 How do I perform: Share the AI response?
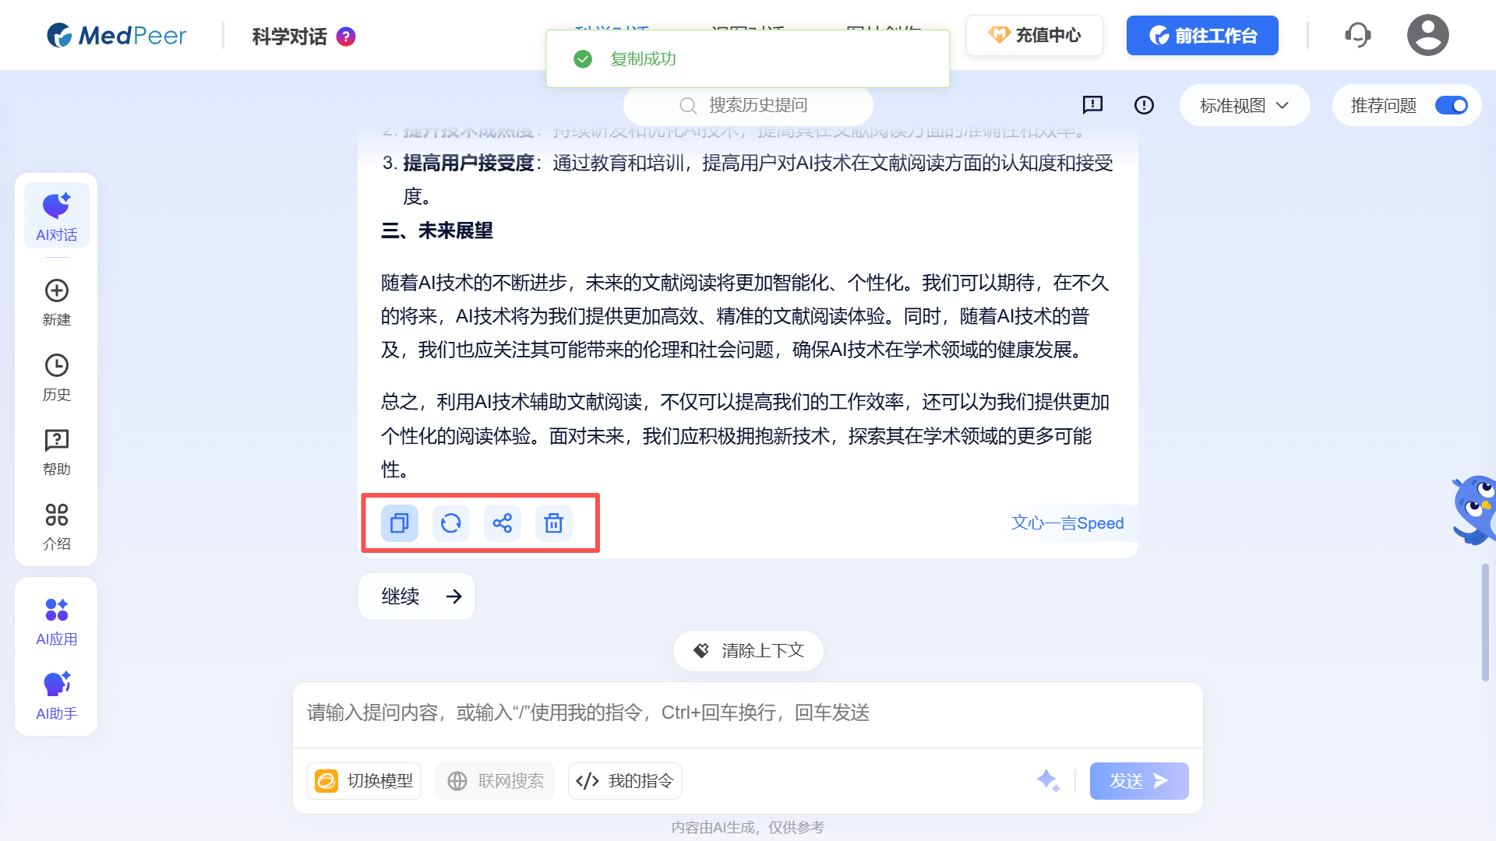click(x=502, y=523)
